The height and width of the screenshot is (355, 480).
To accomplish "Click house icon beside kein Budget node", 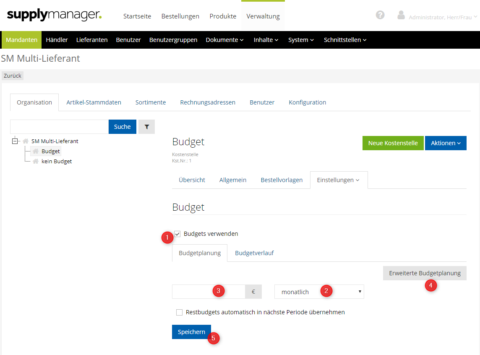I will [36, 162].
